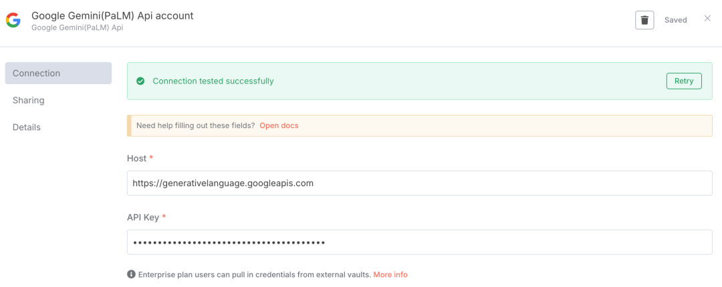Click the Connection tested successfully message

pos(213,81)
